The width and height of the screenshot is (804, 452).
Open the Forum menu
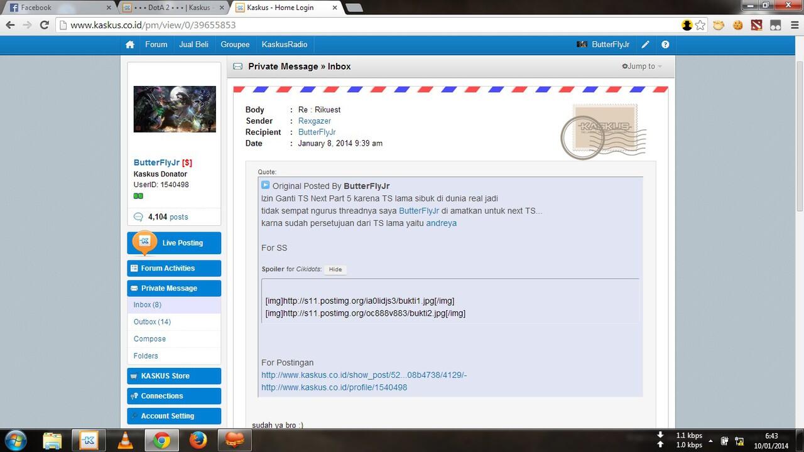(x=156, y=45)
